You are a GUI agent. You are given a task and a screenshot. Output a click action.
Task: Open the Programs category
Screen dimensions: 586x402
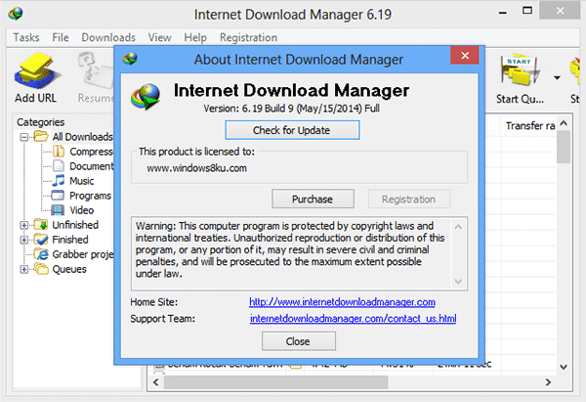(89, 196)
